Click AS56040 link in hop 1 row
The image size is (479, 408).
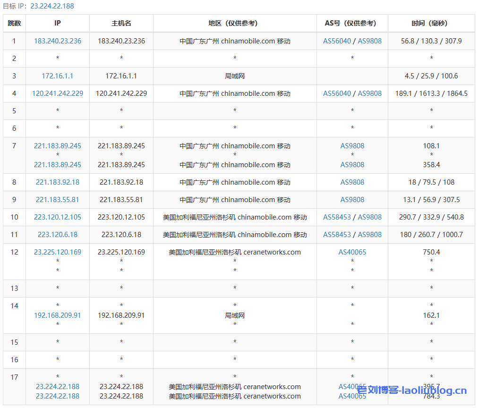click(337, 41)
